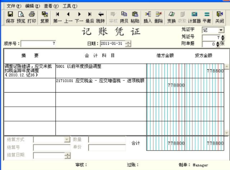
Task: Open the 计算器 (Calculator) tool
Action: coord(194,17)
